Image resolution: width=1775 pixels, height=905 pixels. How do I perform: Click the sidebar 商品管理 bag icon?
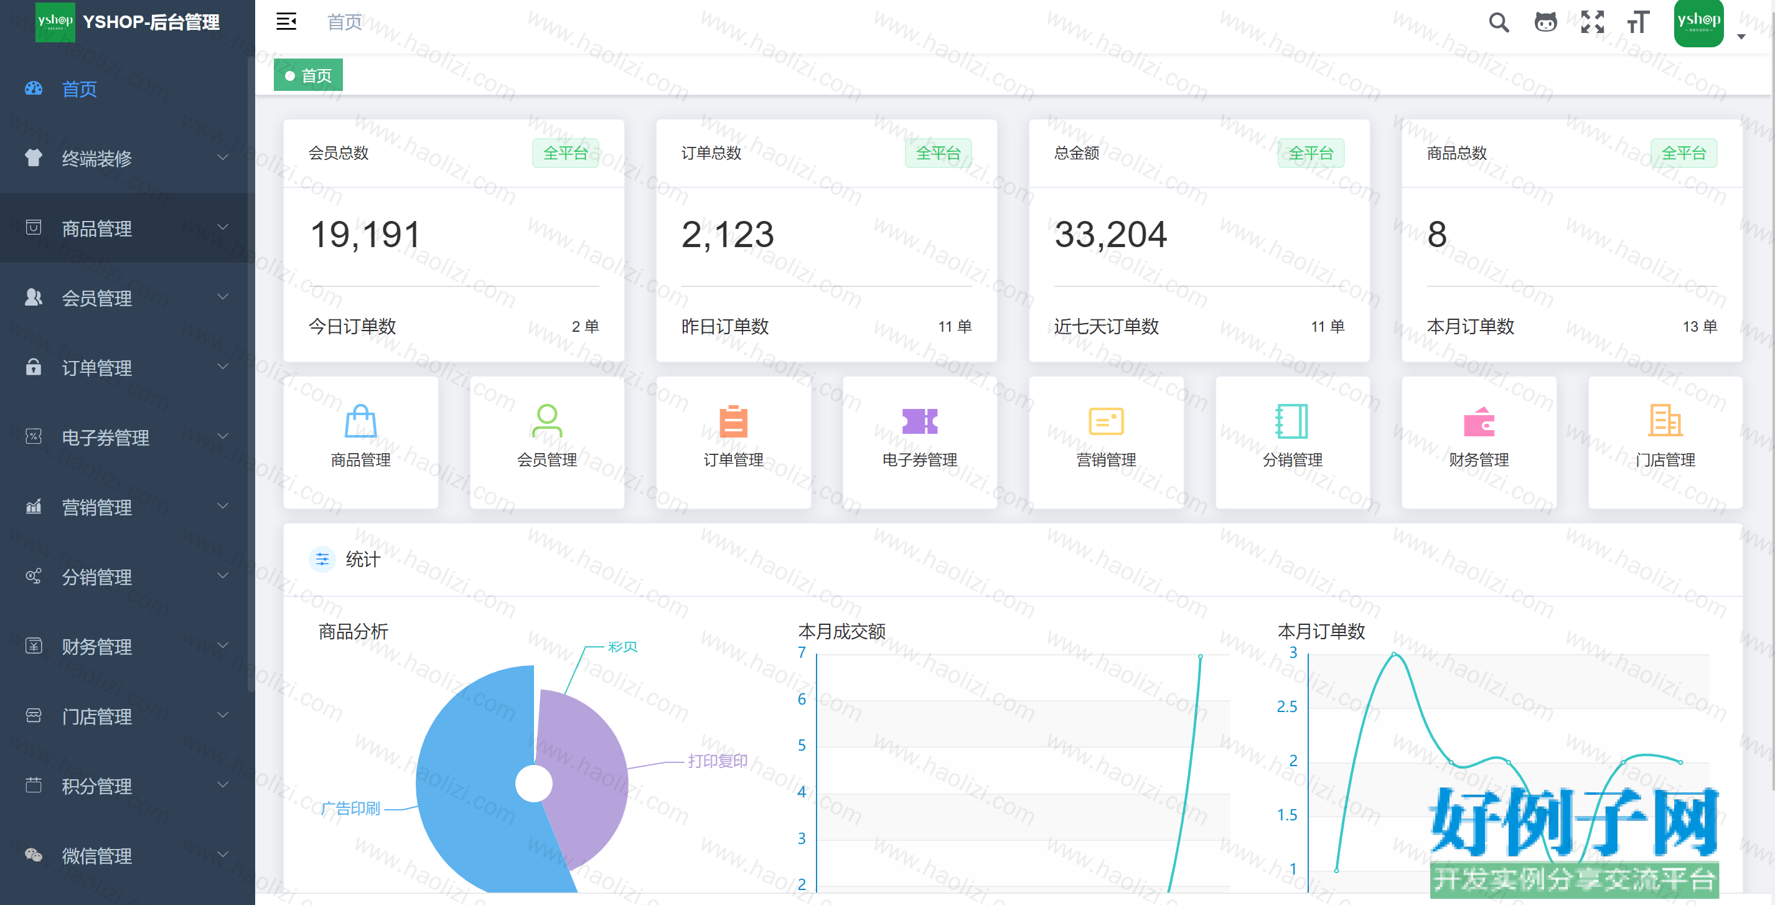click(x=34, y=227)
